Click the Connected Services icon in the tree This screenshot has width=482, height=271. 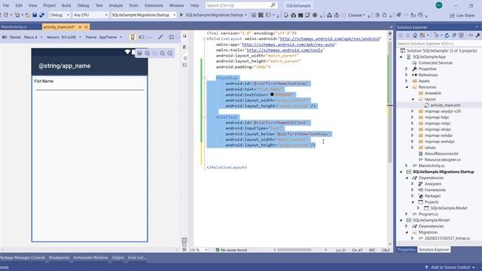pos(415,63)
